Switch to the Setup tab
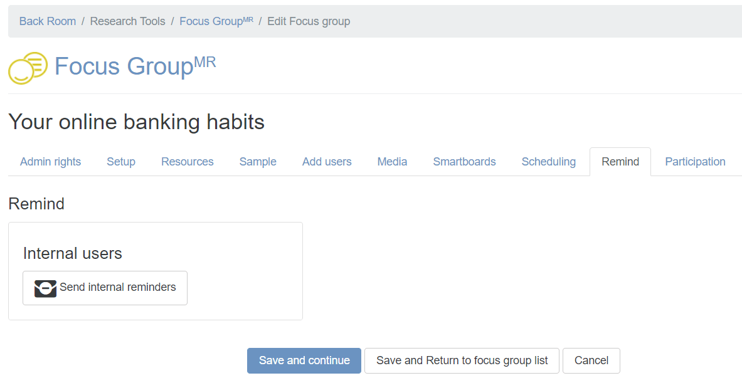Screen dimensions: 742x383 pos(121,162)
